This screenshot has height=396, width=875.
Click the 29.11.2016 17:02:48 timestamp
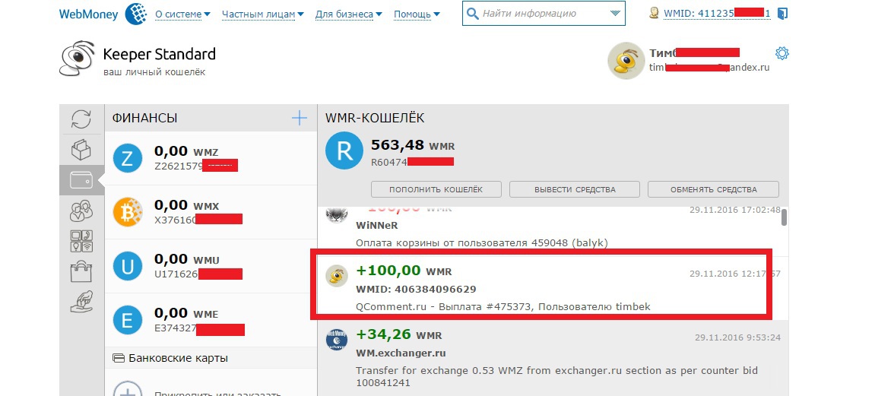(735, 210)
